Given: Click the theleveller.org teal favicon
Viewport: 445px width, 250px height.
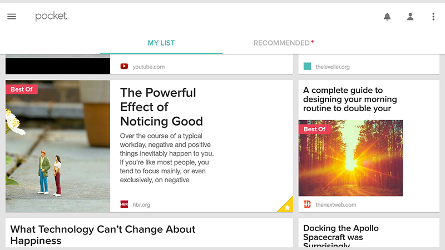Looking at the screenshot, I should (x=307, y=66).
